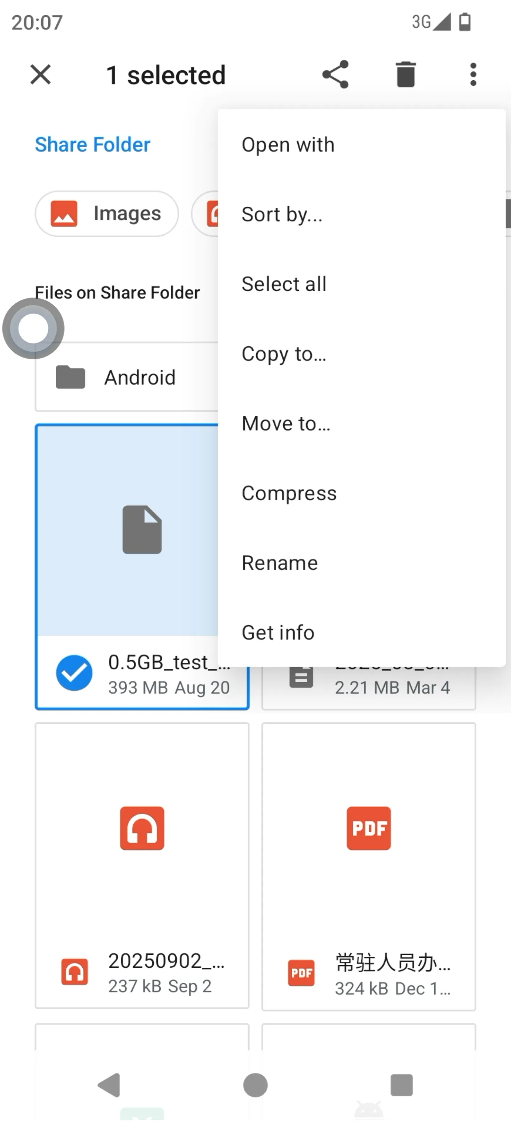
Task: Tap the Android home navigation button
Action: (255, 1085)
